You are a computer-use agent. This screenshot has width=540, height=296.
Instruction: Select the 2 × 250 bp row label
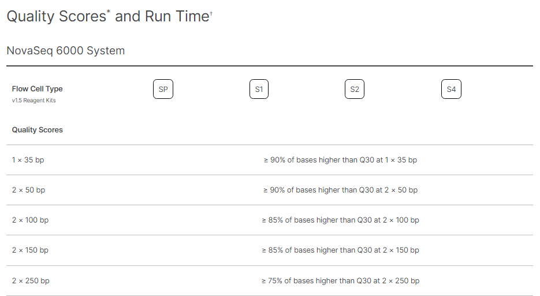tap(31, 280)
